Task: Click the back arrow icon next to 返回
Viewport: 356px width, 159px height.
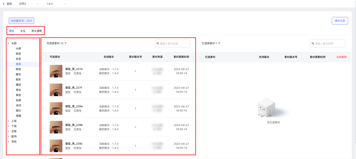Action: point(4,4)
